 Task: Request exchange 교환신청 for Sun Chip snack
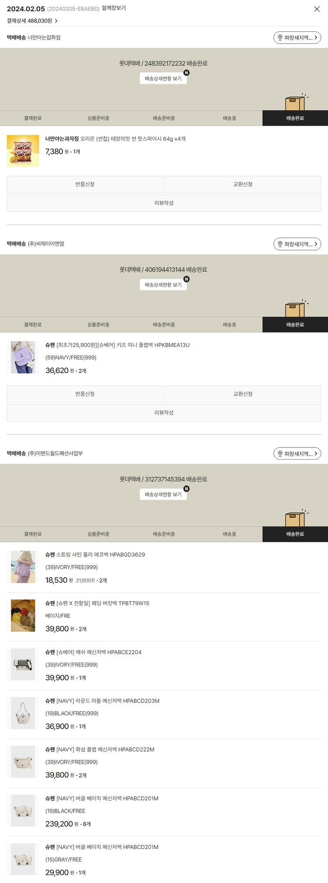tap(243, 184)
